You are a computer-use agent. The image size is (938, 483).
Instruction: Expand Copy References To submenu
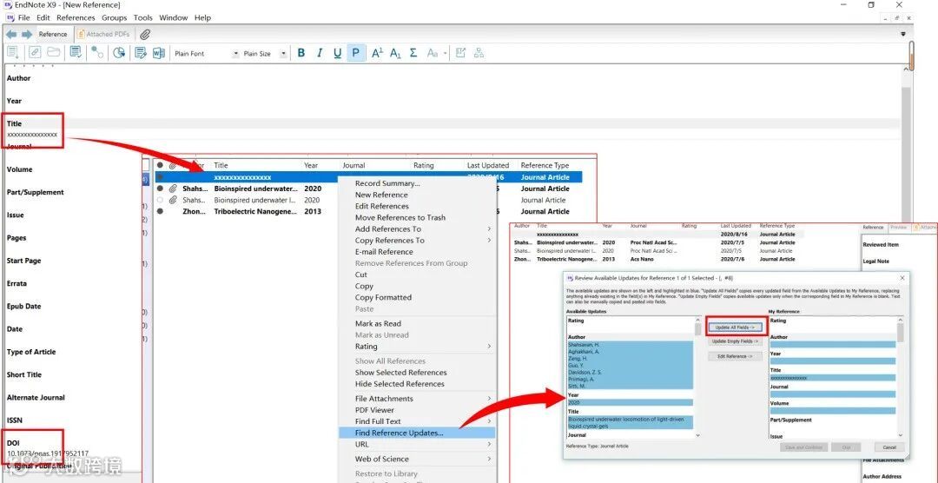click(489, 241)
